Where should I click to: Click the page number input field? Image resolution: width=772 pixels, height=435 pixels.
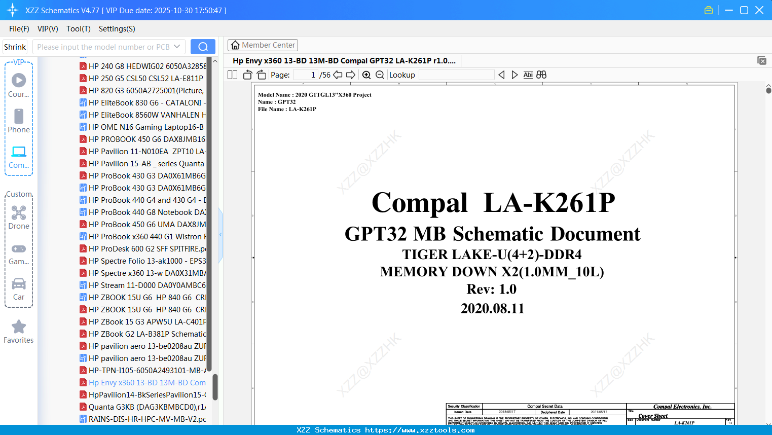(x=305, y=75)
